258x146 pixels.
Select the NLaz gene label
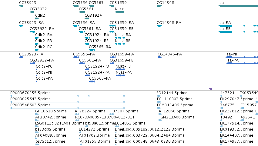coord(119,9)
